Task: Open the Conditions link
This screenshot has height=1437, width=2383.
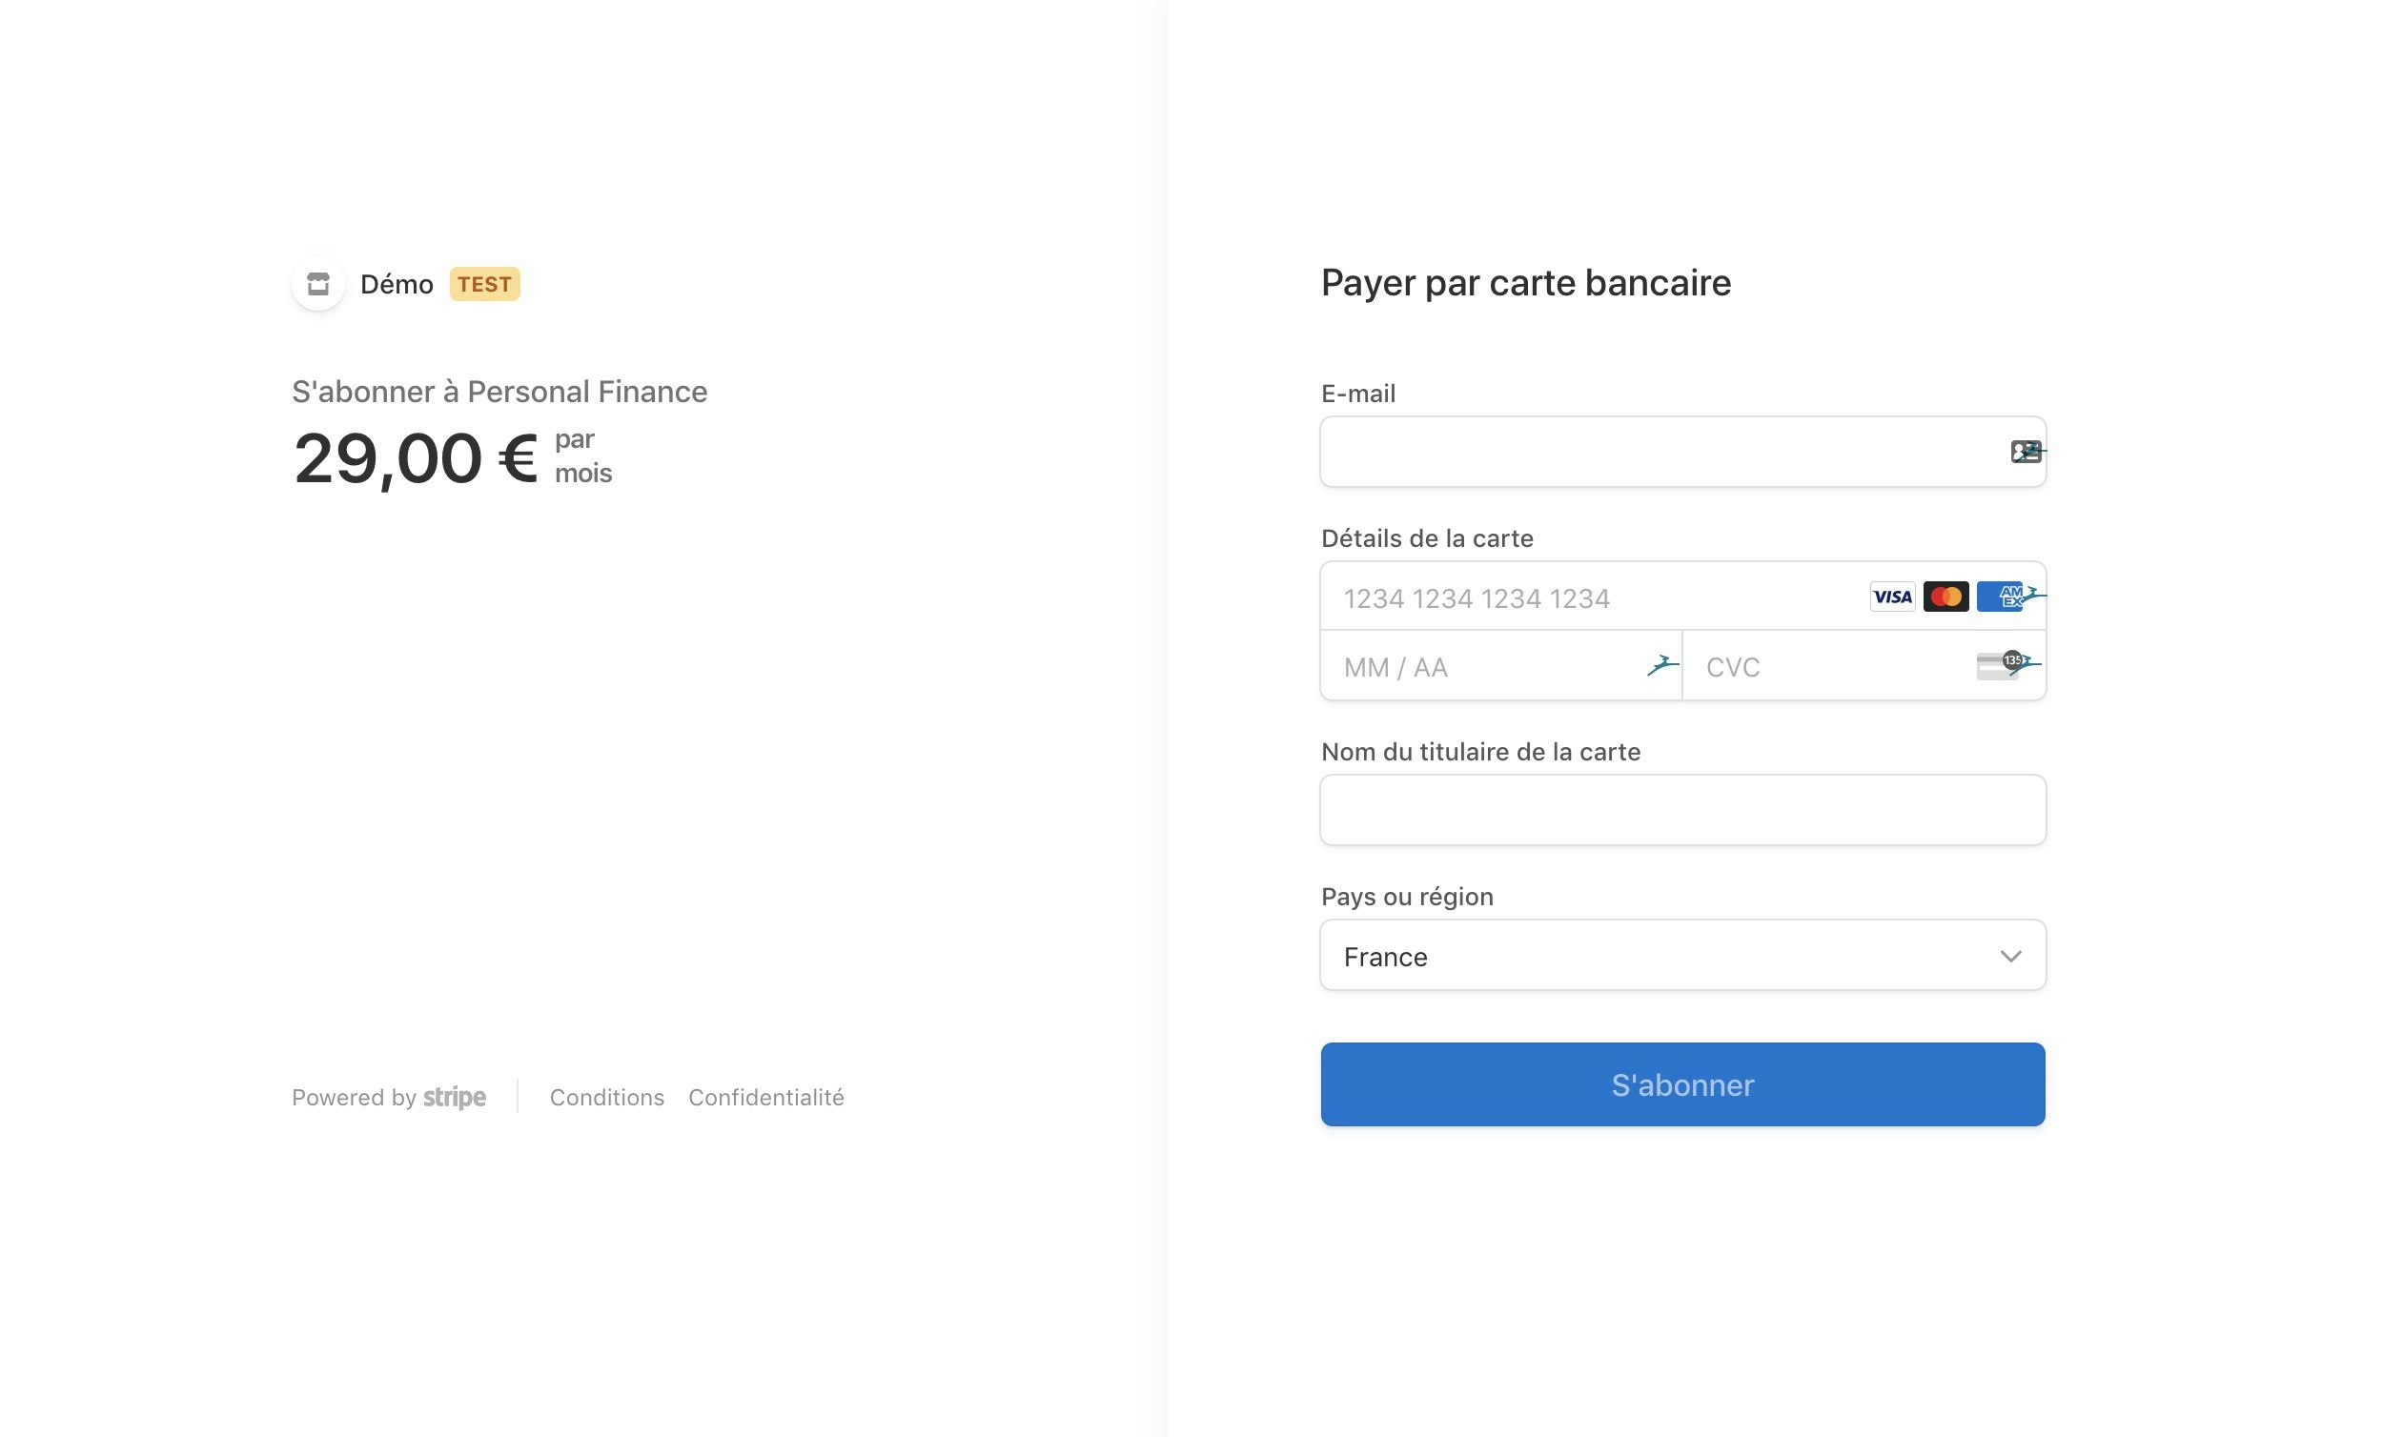Action: click(x=606, y=1097)
